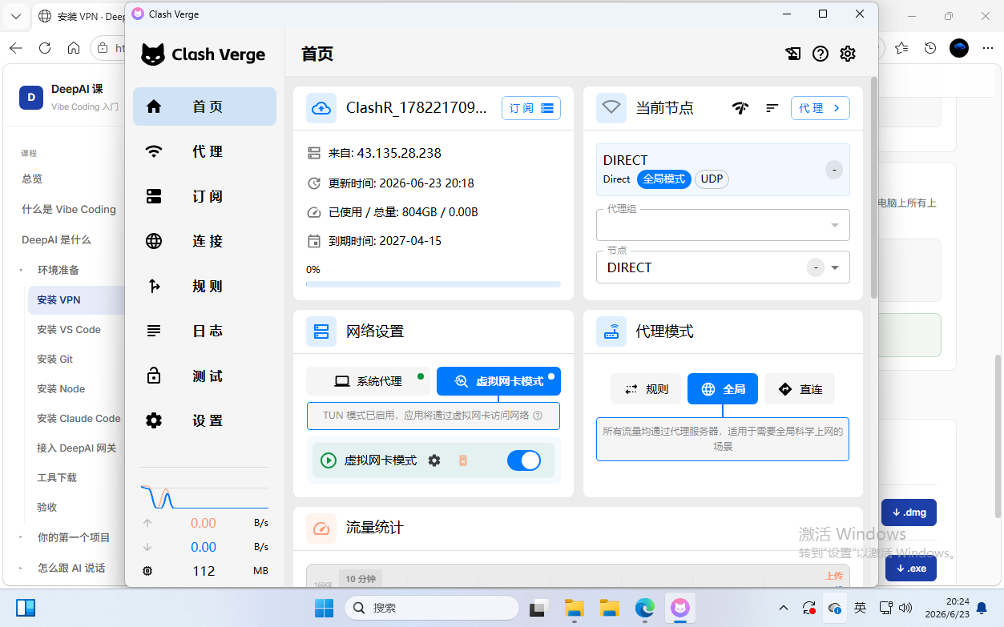Show hidden tray icons chevron
The image size is (1004, 627).
click(784, 609)
